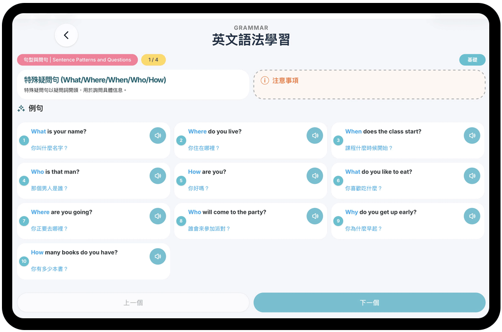Play audio for "What is your name?"
This screenshot has width=502, height=332.
click(x=158, y=135)
